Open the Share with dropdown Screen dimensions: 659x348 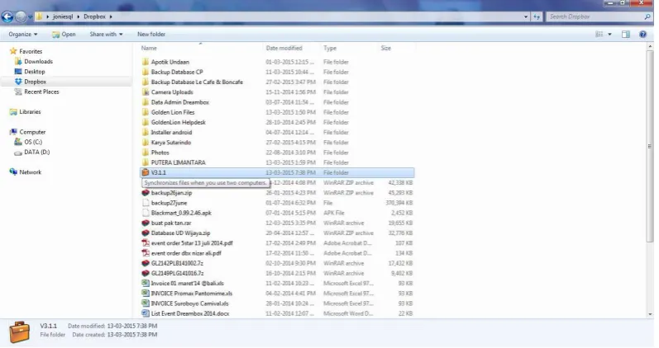[x=106, y=35]
